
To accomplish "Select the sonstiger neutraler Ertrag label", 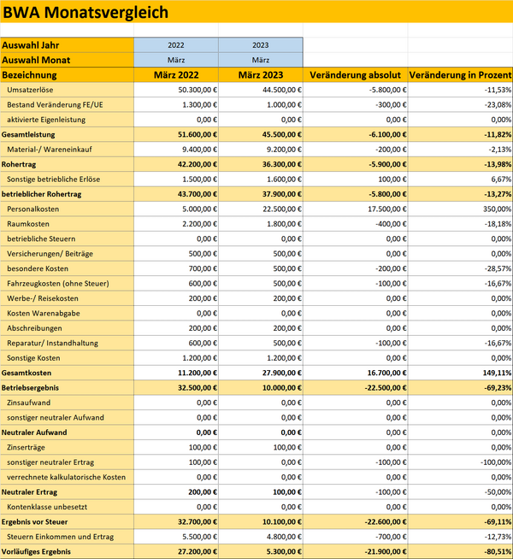I will (x=50, y=462).
